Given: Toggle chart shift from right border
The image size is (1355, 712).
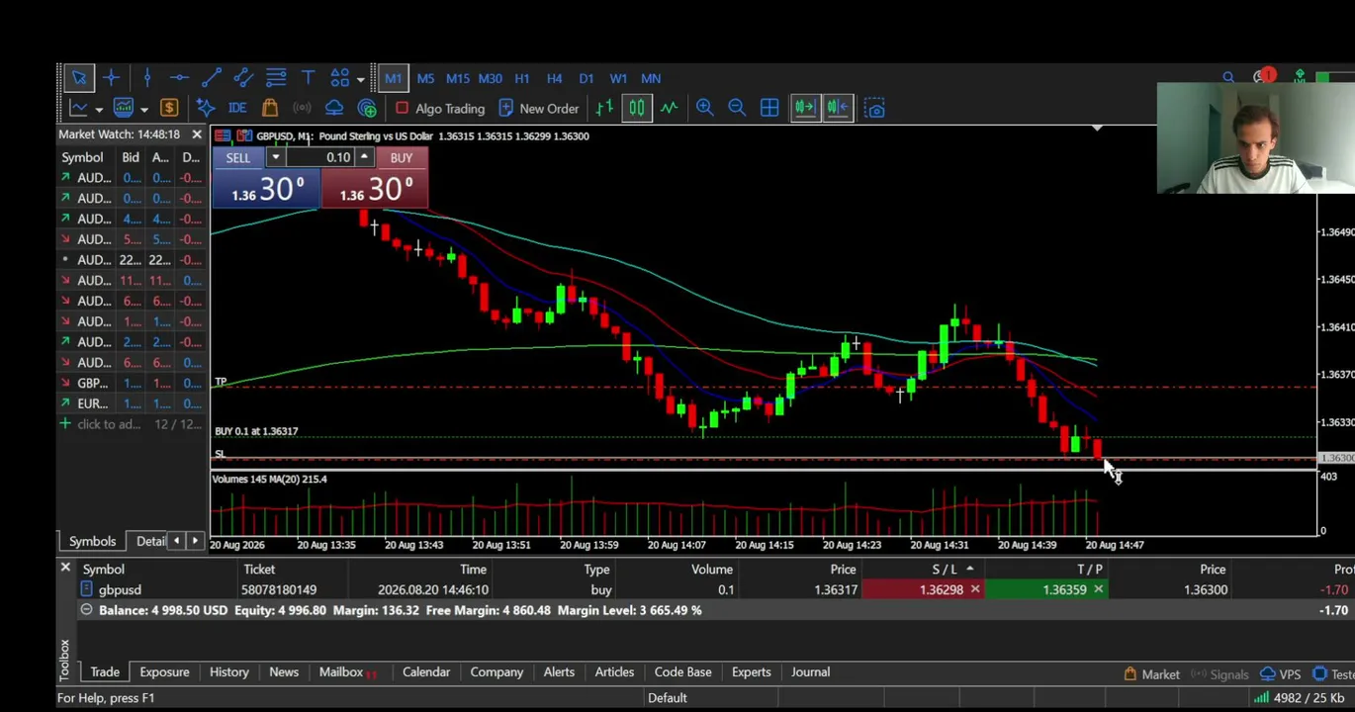Looking at the screenshot, I should point(838,109).
